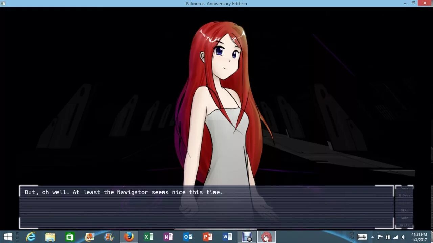Click the battery power tray icon

388,237
